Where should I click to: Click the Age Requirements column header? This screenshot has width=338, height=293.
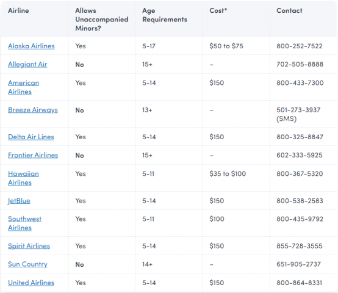click(165, 15)
